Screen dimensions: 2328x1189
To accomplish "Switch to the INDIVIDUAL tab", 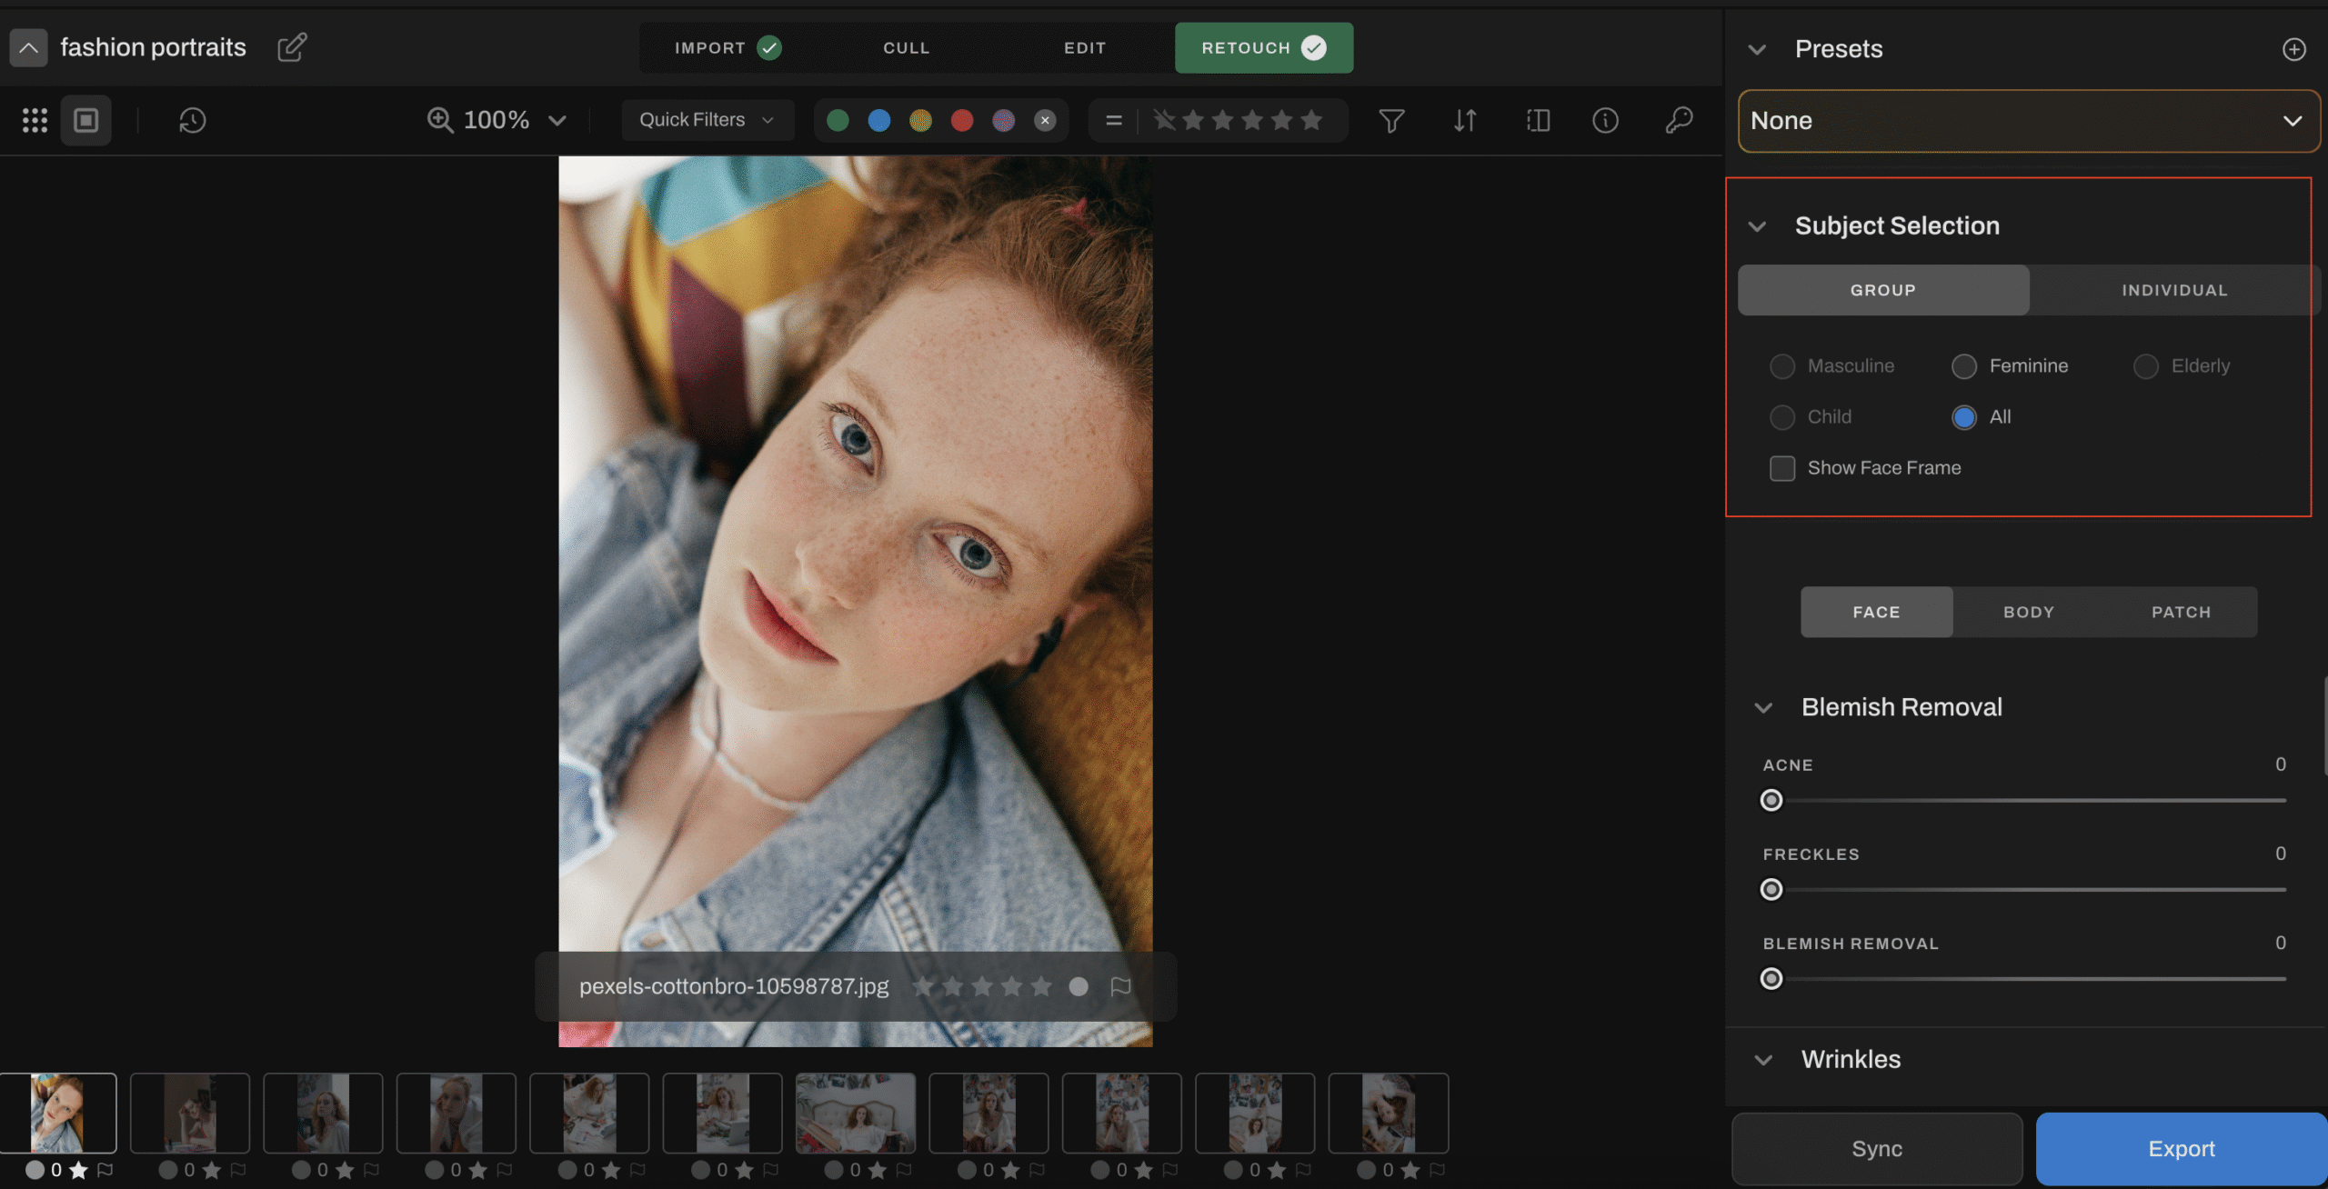I will tap(2174, 290).
